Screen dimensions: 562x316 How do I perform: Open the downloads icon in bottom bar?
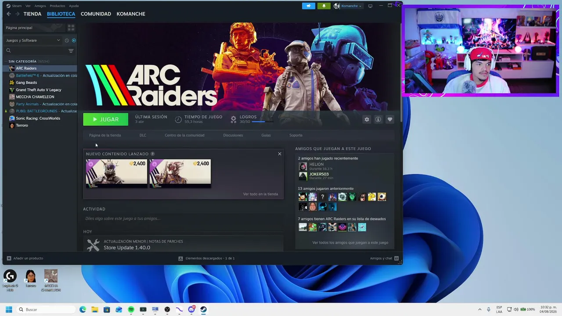(180, 259)
